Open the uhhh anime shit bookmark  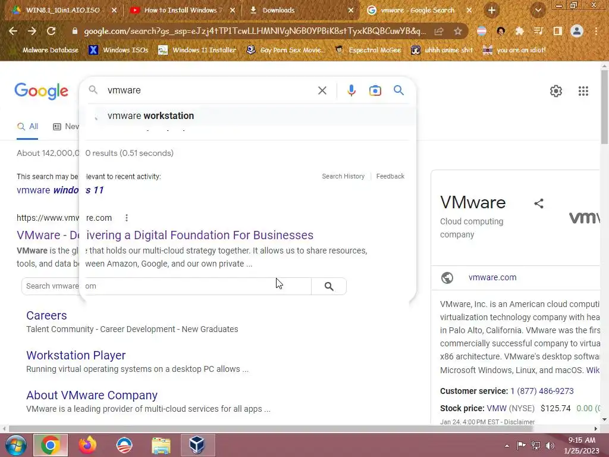point(442,50)
